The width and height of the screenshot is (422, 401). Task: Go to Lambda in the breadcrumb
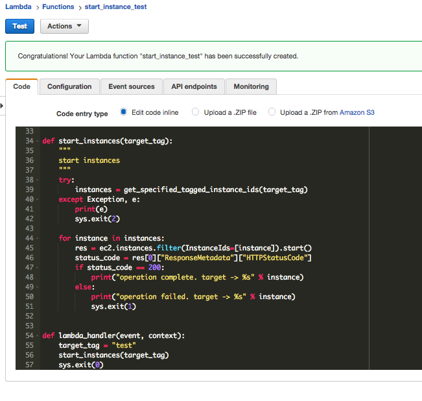(18, 7)
